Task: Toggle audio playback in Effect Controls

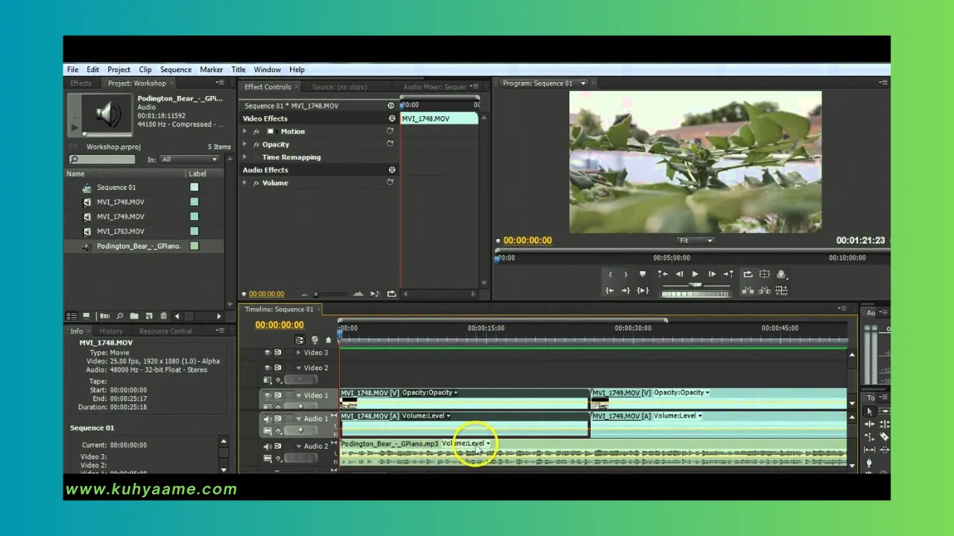Action: point(375,294)
